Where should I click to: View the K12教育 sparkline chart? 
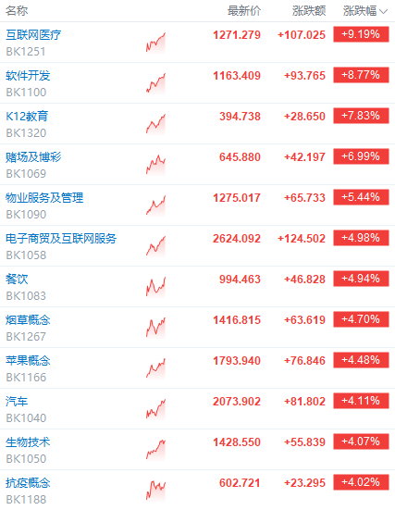pyautogui.click(x=155, y=124)
